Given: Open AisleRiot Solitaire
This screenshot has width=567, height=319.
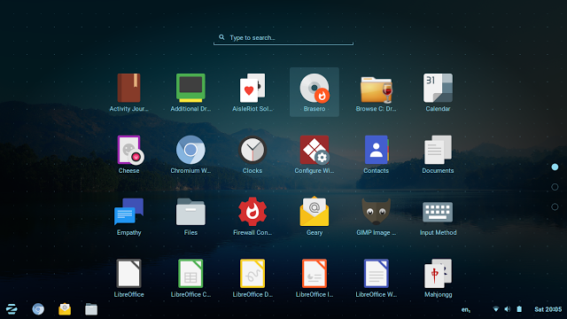Looking at the screenshot, I should 252,92.
